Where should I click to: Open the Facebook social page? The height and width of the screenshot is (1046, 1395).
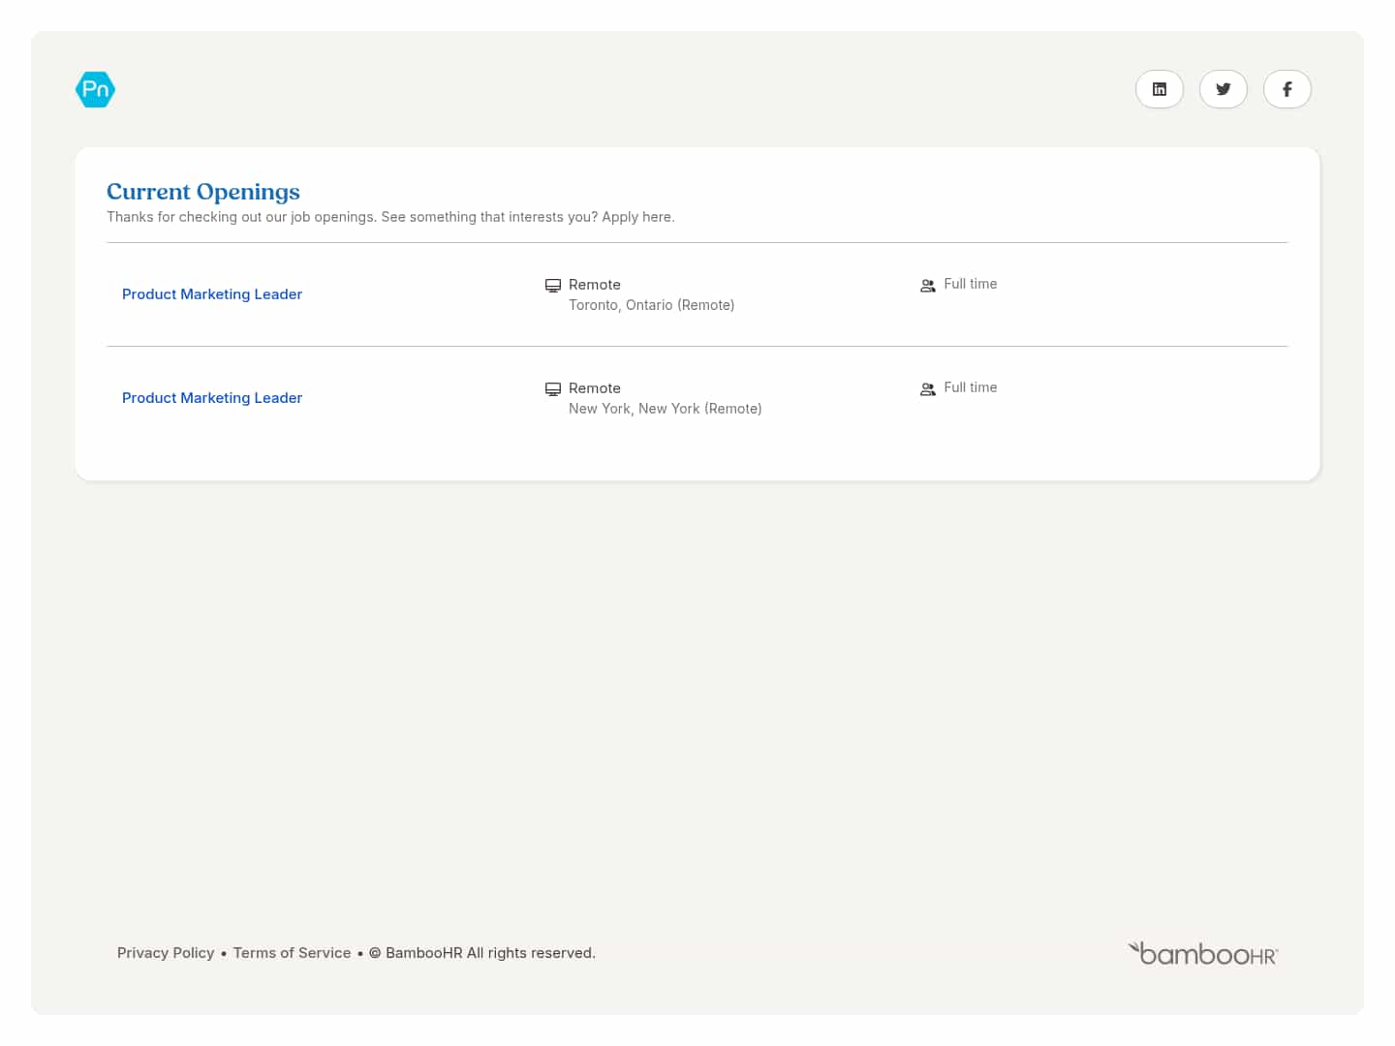pyautogui.click(x=1286, y=89)
